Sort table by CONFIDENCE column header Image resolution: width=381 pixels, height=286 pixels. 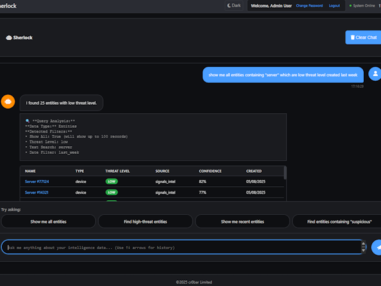pyautogui.click(x=210, y=171)
